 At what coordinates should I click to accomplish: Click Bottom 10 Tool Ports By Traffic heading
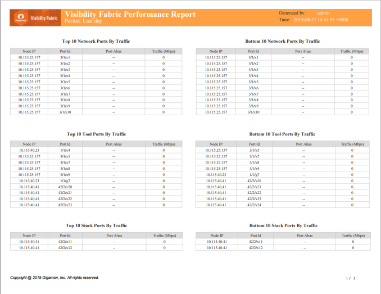[x=283, y=134]
